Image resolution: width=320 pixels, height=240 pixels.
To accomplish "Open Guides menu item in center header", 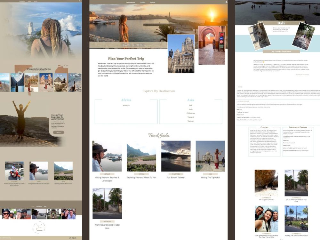I will (x=143, y=3).
